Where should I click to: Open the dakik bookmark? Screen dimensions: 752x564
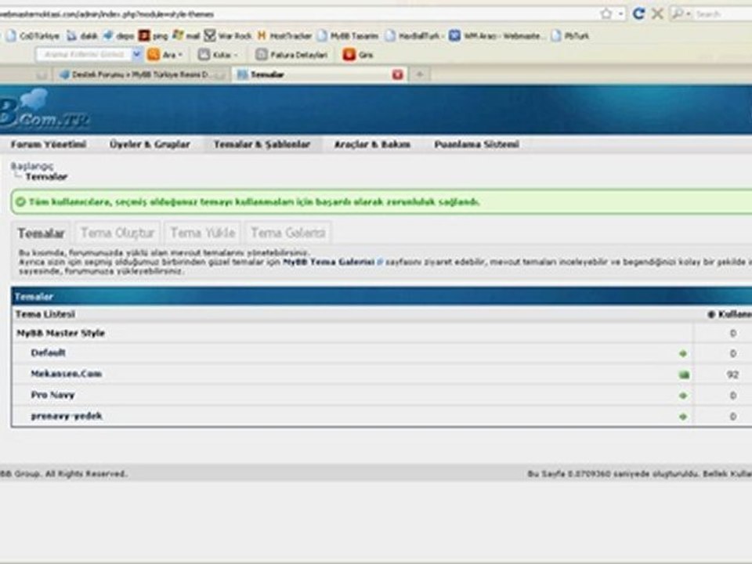[x=82, y=36]
